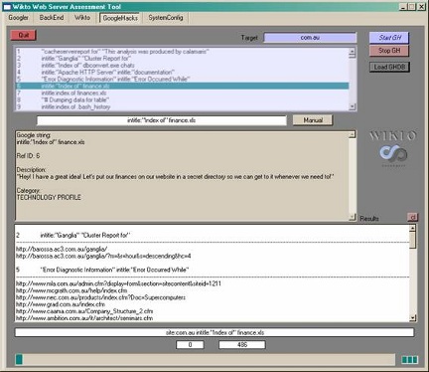Viewport: 429px width, 372px height.
Task: Maximize the Wikto window
Action: pyautogui.click(x=411, y=7)
